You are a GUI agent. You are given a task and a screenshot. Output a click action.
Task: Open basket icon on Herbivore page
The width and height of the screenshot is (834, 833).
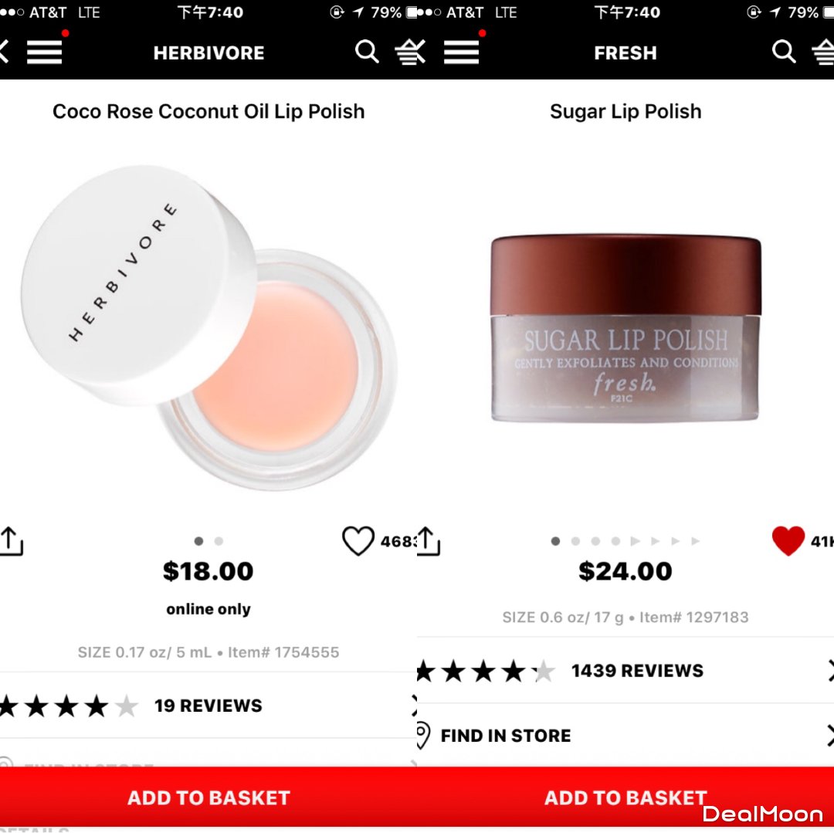409,52
